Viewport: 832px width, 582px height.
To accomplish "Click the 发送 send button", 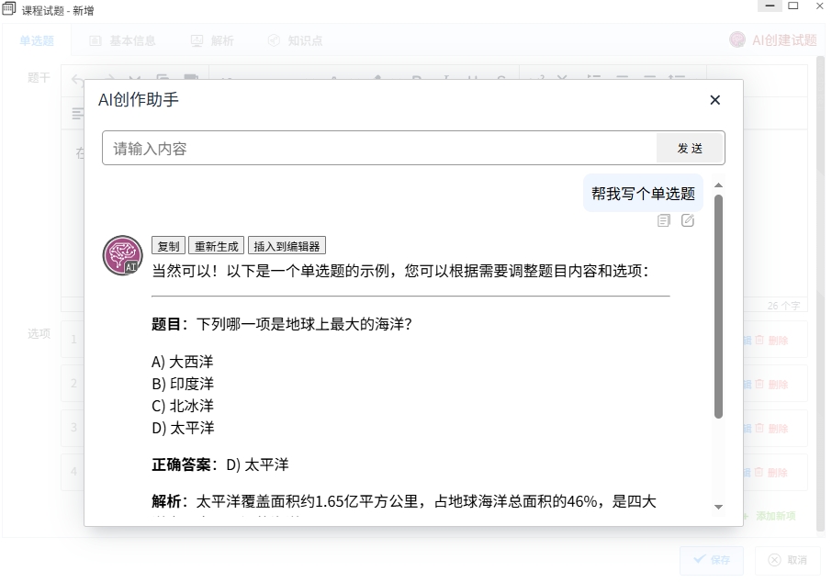I will [690, 148].
